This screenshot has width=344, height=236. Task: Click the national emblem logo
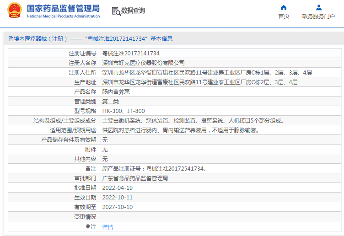click(15, 11)
